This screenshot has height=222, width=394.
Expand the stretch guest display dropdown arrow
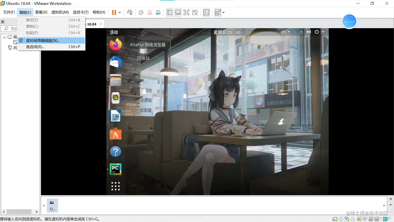tap(224, 12)
